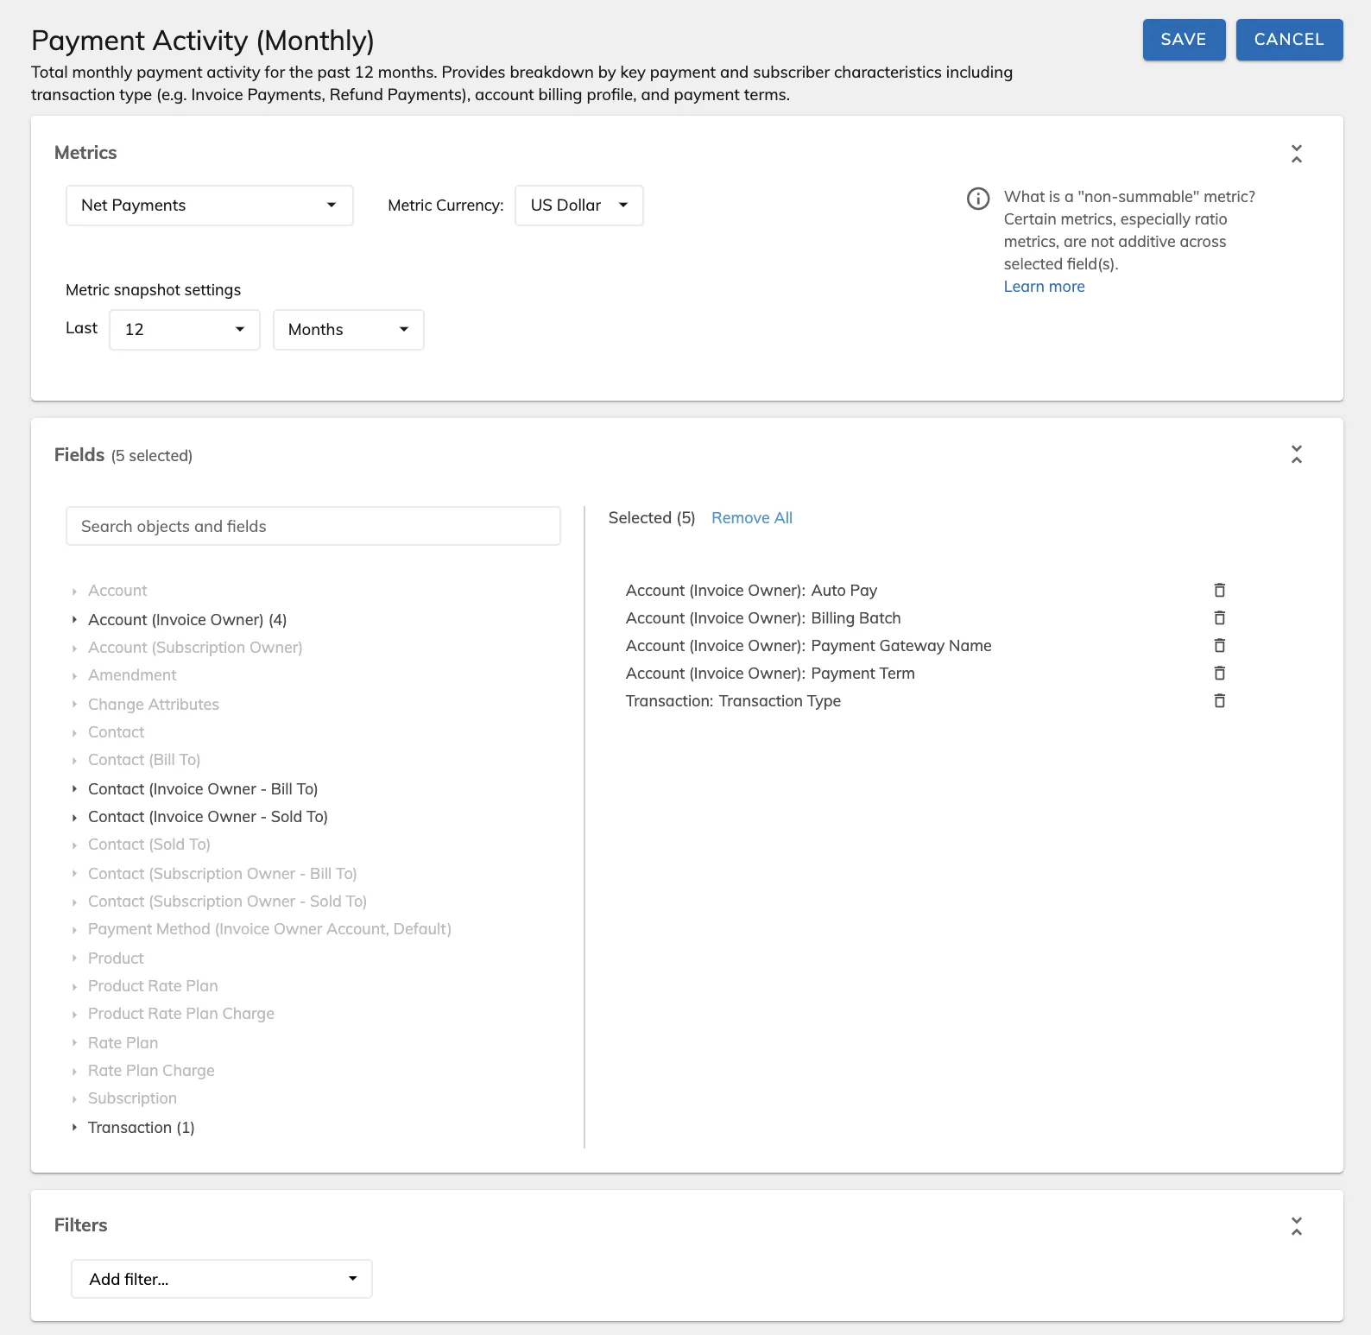Click the SAVE button

1184,40
